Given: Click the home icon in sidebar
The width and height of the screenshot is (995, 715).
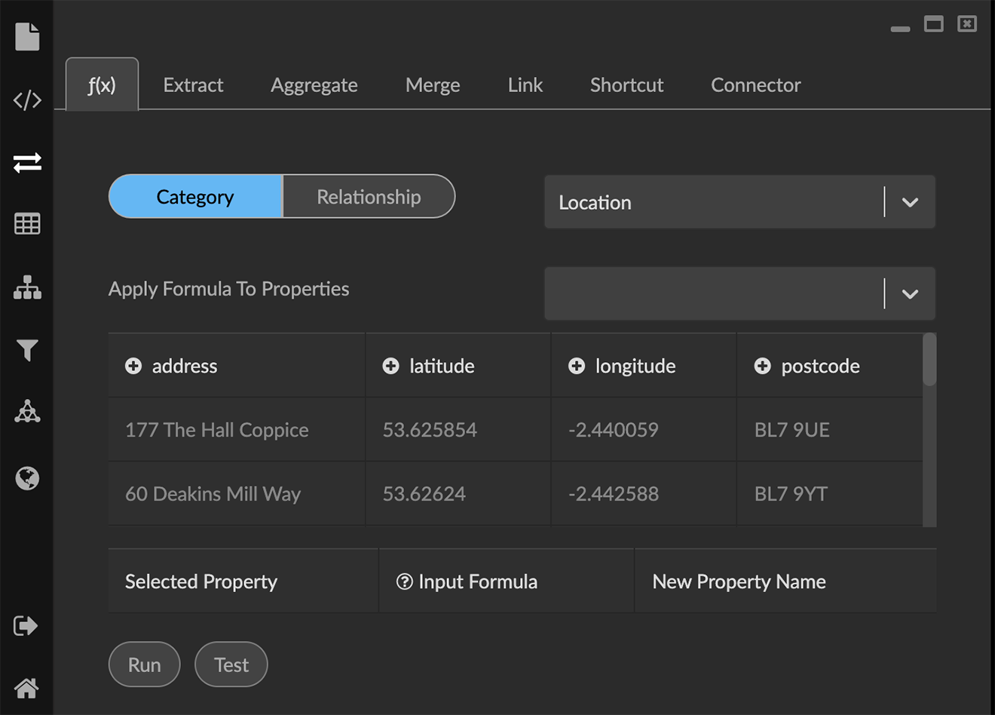Looking at the screenshot, I should (x=26, y=688).
